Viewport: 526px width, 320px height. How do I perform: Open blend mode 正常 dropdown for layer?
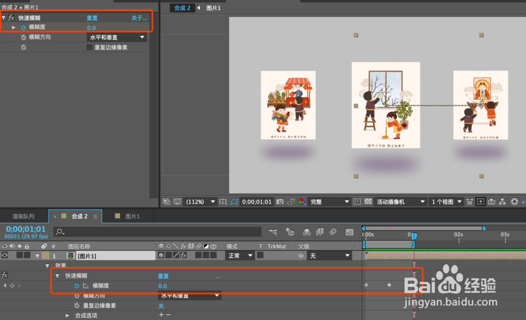pos(239,256)
